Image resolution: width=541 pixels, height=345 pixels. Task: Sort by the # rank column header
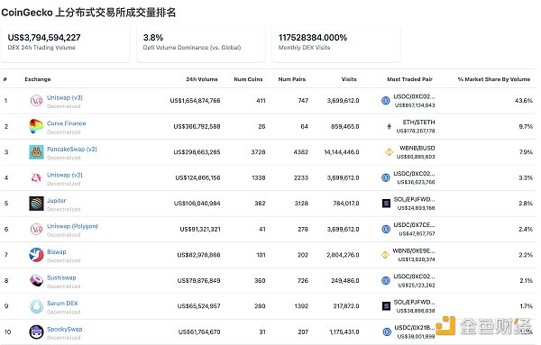click(5, 79)
